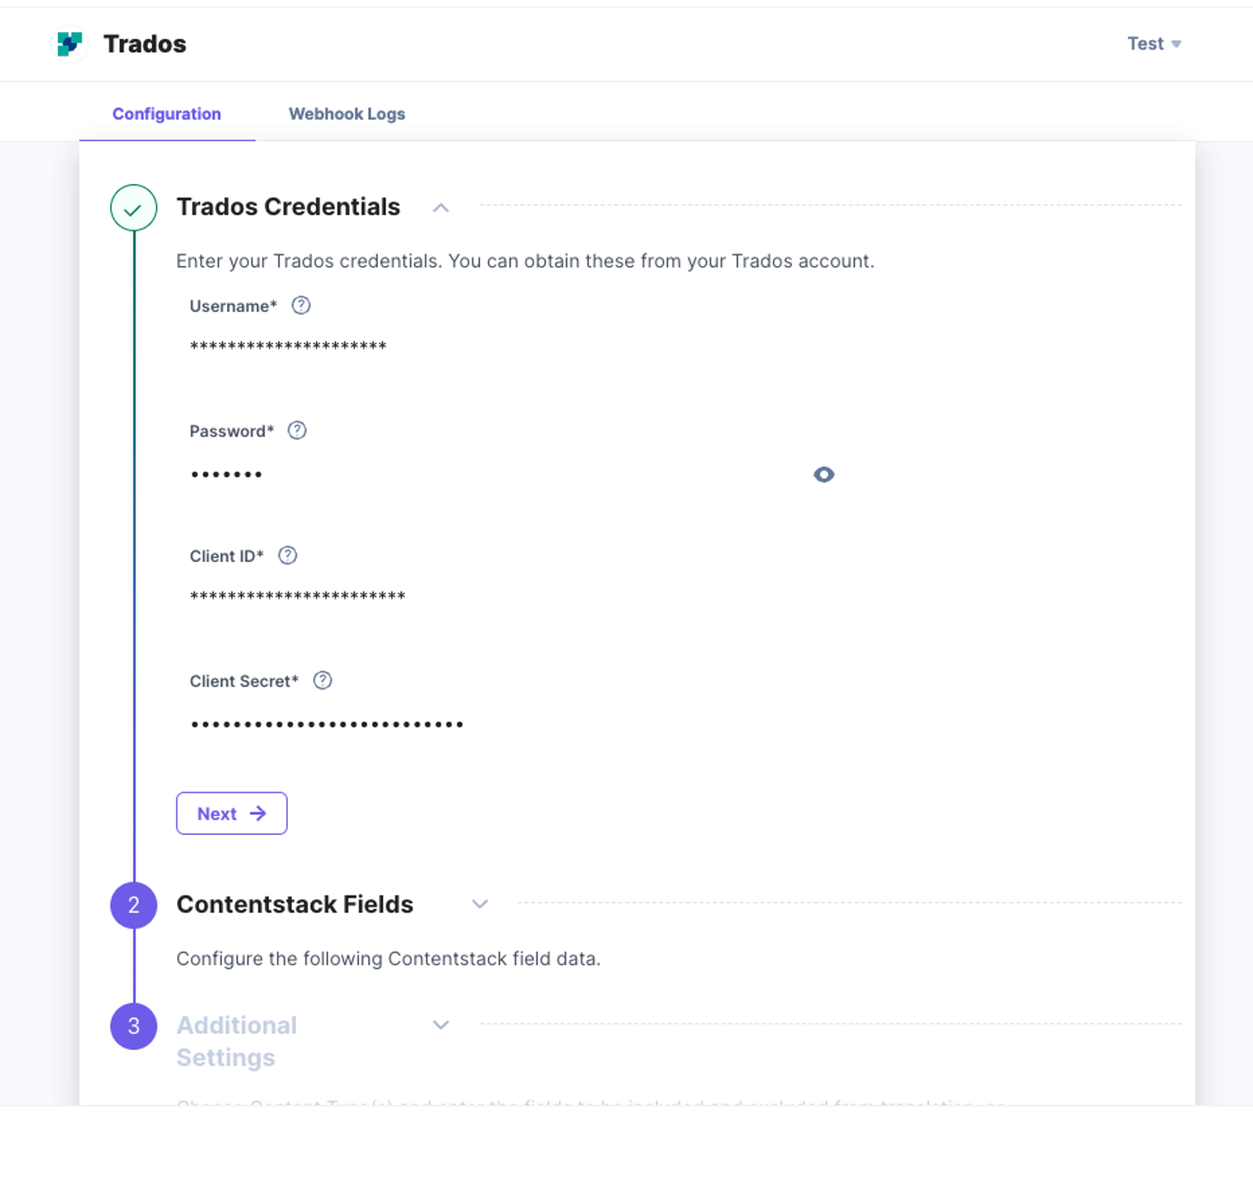Open the Test stack dropdown
Viewport: 1253px width, 1187px height.
pos(1154,43)
